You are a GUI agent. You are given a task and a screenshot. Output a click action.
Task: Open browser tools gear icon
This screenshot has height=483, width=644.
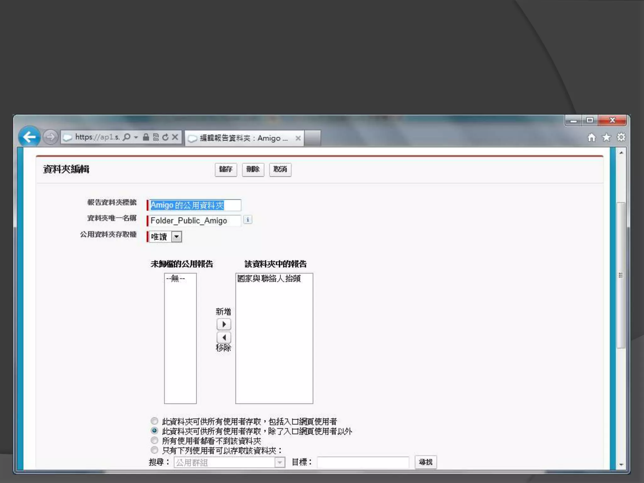pyautogui.click(x=621, y=137)
